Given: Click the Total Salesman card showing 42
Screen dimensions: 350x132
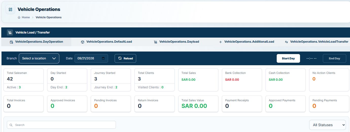Looking at the screenshot, I should pos(24,80).
